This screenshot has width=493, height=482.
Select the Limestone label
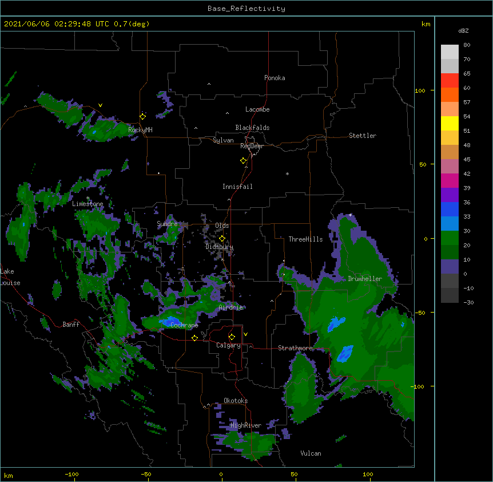88,204
